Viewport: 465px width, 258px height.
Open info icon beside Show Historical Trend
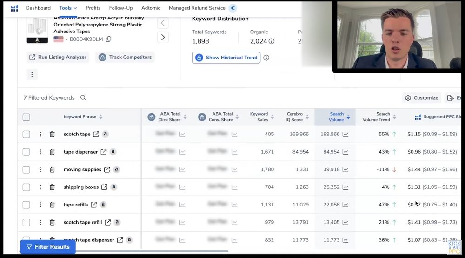[x=266, y=58]
